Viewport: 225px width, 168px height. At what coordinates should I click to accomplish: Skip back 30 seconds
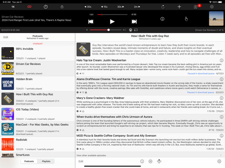[x=88, y=7]
